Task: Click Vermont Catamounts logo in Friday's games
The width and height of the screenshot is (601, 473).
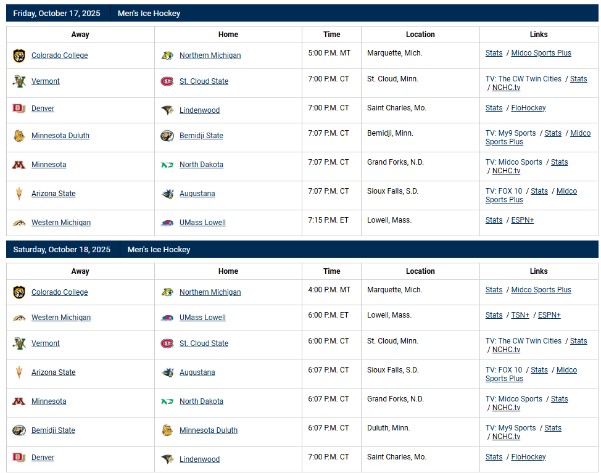Action: tap(19, 81)
